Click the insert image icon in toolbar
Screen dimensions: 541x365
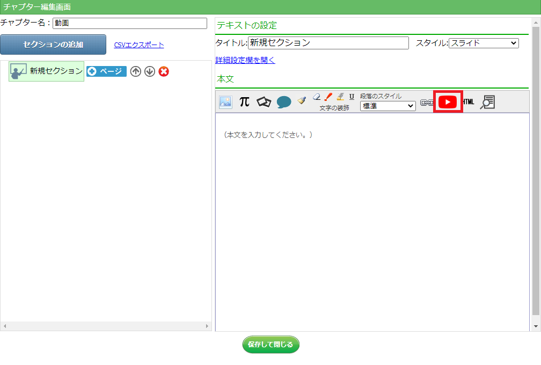[226, 102]
